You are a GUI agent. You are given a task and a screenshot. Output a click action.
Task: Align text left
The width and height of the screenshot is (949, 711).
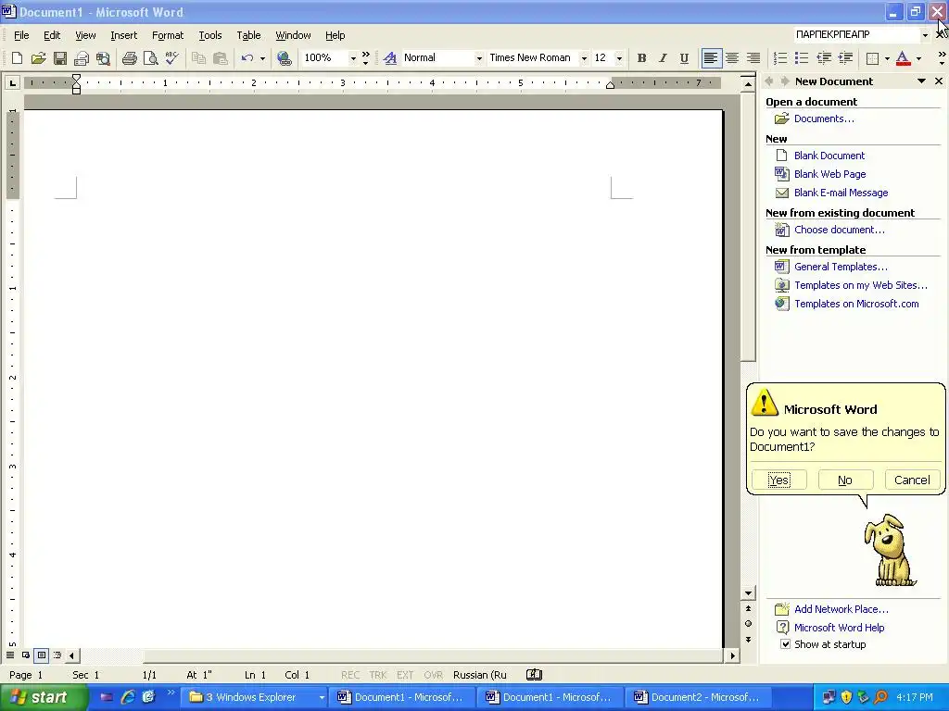(711, 58)
